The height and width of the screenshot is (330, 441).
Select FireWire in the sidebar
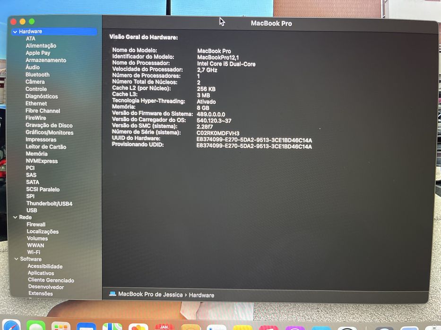click(x=36, y=118)
